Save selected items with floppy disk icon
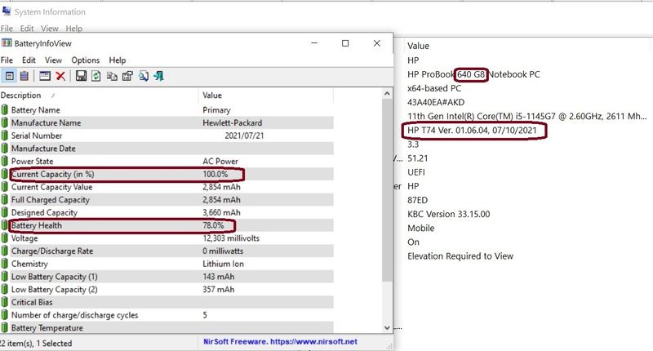 click(81, 76)
